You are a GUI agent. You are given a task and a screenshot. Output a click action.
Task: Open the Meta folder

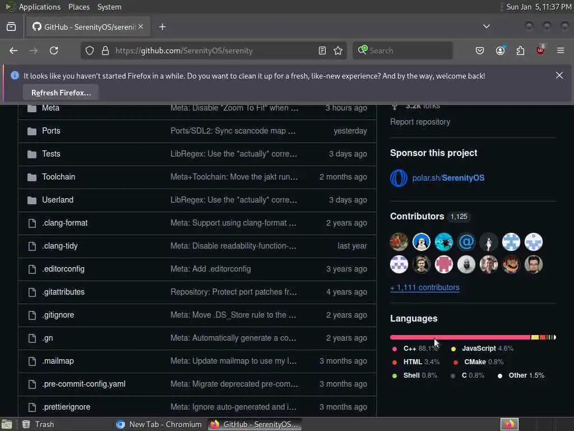point(50,108)
